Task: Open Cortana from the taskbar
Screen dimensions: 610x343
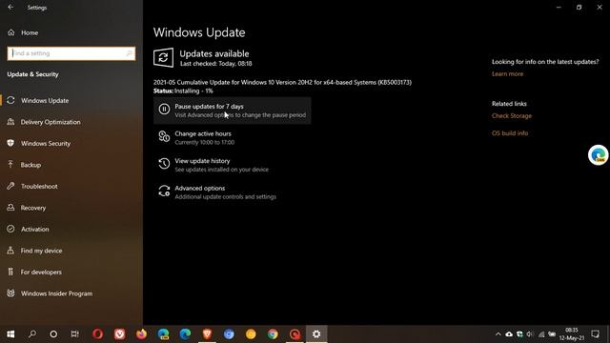Action: point(53,333)
